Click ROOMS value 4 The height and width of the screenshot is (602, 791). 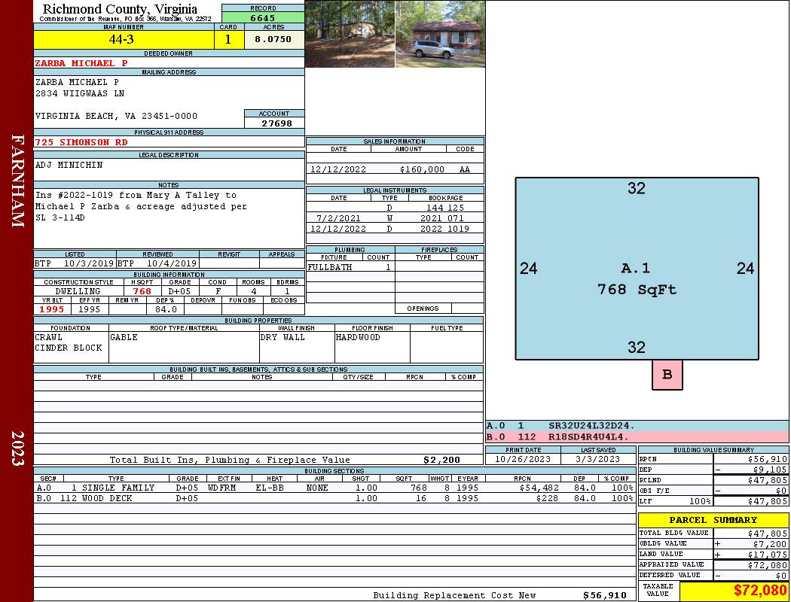pos(254,291)
